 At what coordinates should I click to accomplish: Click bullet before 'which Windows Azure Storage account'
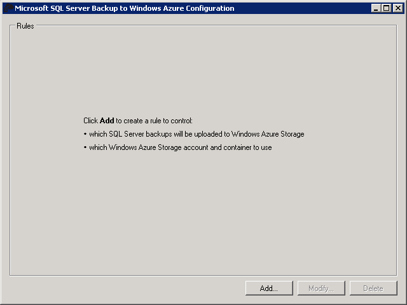85,147
